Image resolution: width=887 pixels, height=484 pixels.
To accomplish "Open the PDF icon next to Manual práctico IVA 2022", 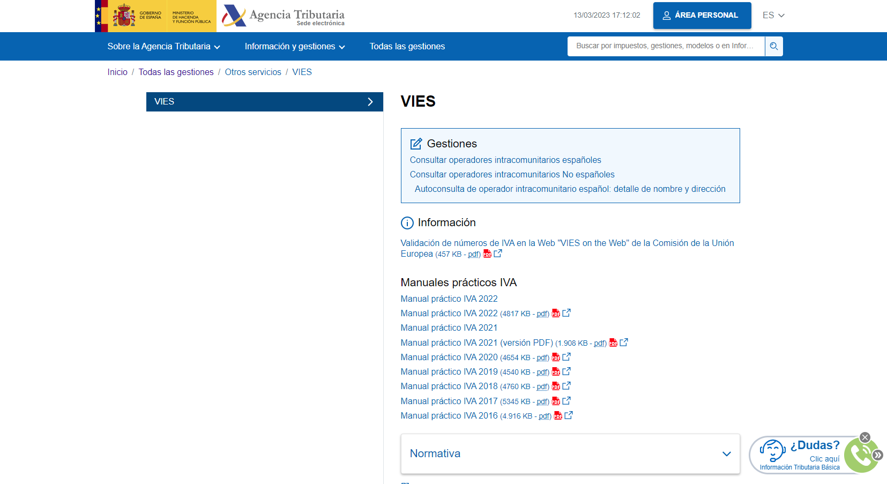I will point(556,313).
